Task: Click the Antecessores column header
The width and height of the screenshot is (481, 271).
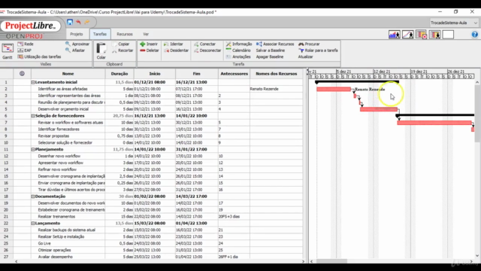Action: point(234,74)
